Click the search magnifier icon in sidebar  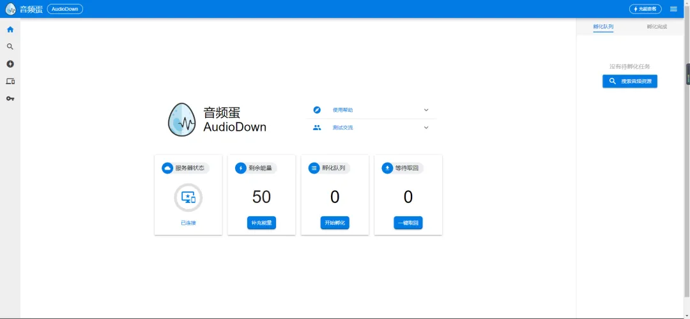pos(10,47)
